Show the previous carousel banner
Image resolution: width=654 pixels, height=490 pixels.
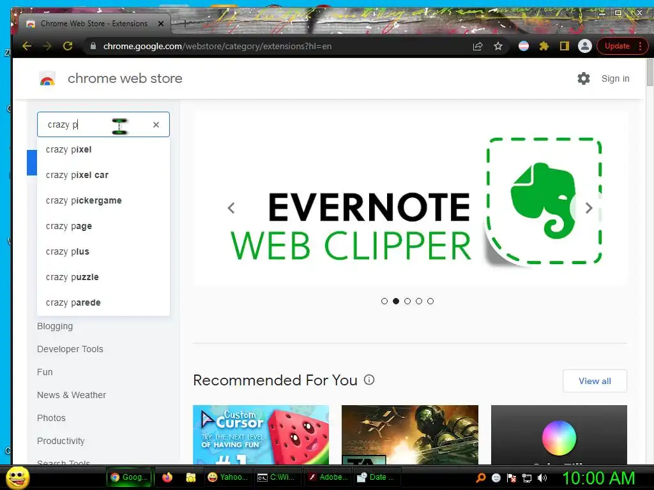point(231,207)
